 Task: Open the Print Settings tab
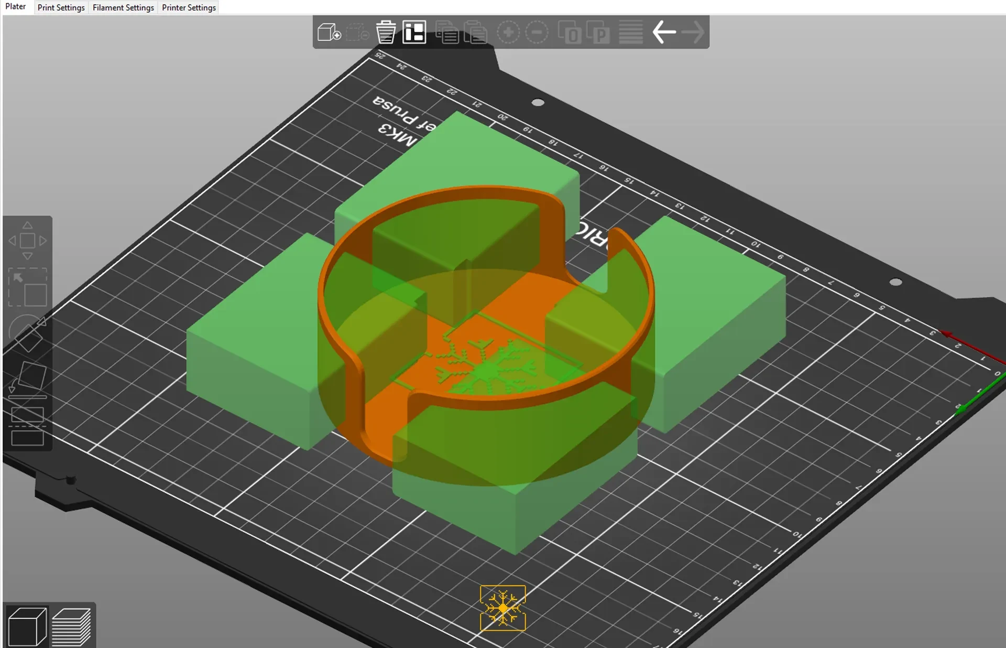point(61,7)
